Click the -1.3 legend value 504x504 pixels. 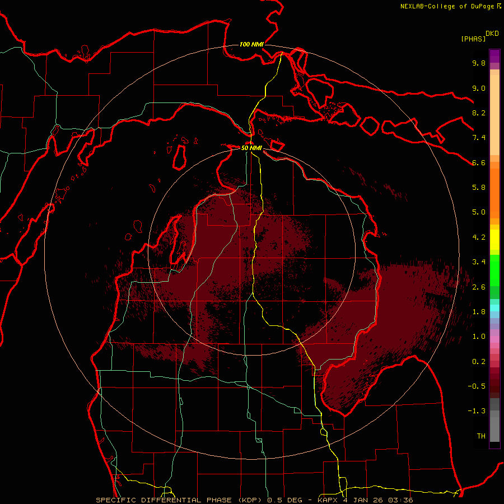[x=477, y=411]
